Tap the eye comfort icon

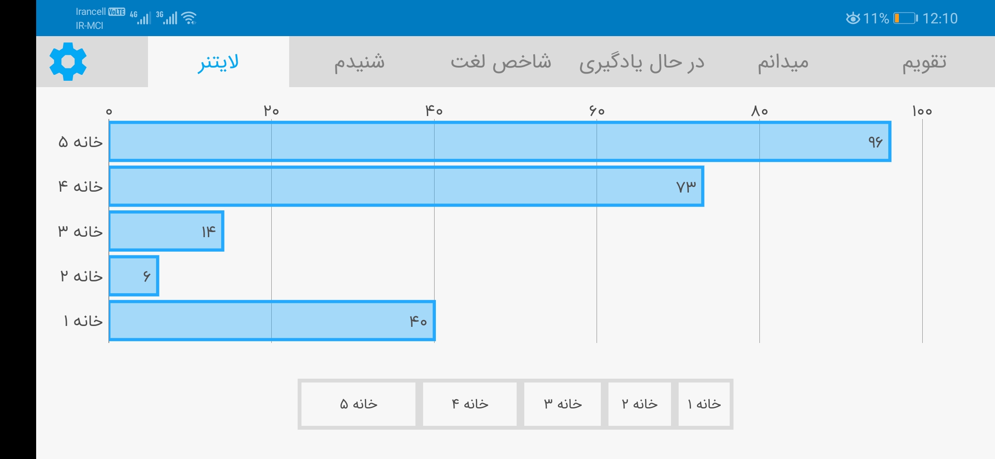(853, 18)
